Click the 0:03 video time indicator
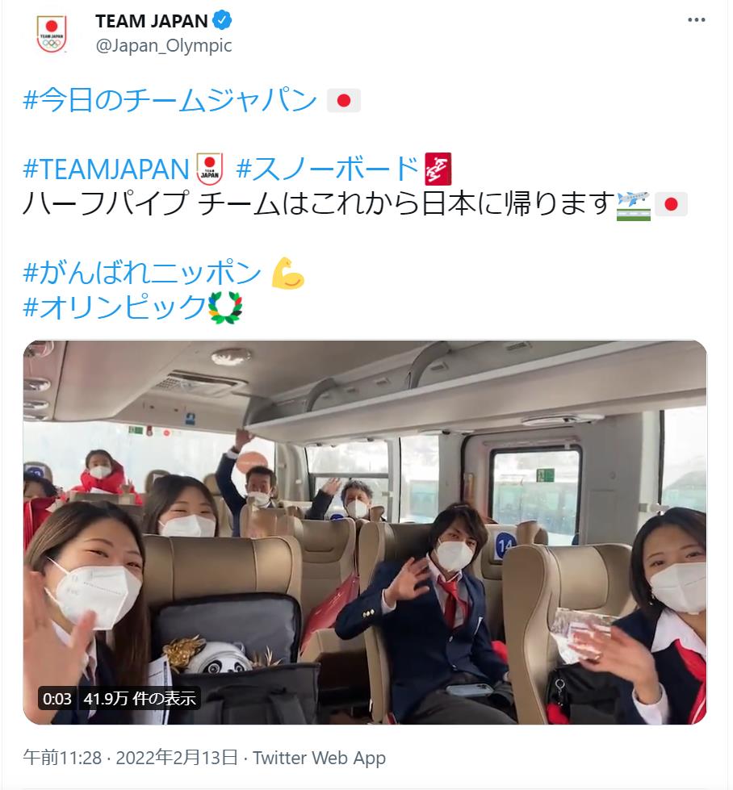This screenshot has width=733, height=790. (x=57, y=699)
